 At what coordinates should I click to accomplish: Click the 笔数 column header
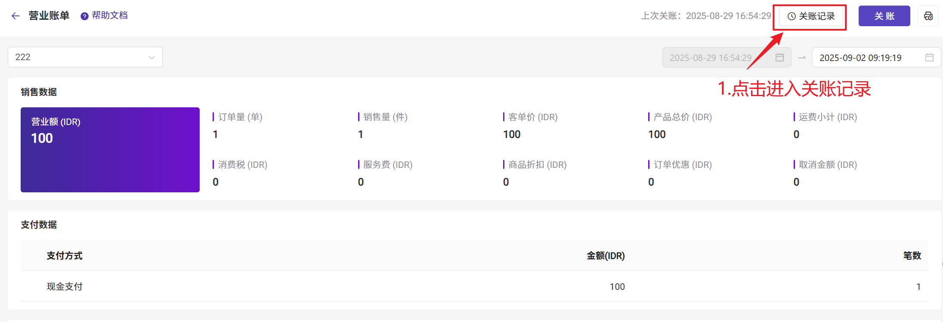pyautogui.click(x=912, y=256)
